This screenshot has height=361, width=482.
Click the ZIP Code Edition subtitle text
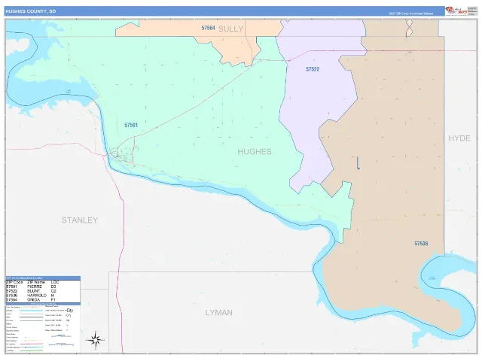tap(411, 14)
